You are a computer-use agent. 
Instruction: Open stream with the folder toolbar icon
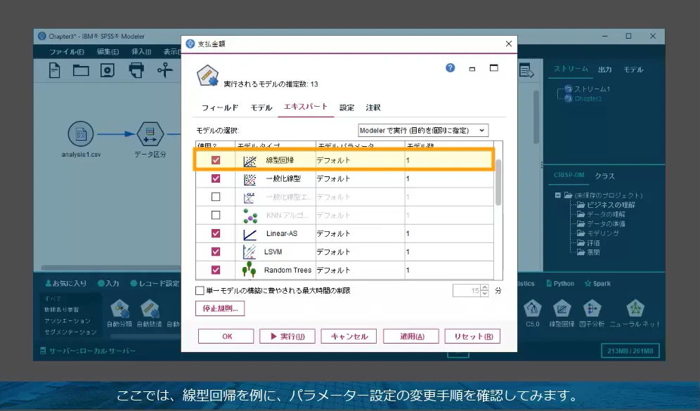(81, 70)
